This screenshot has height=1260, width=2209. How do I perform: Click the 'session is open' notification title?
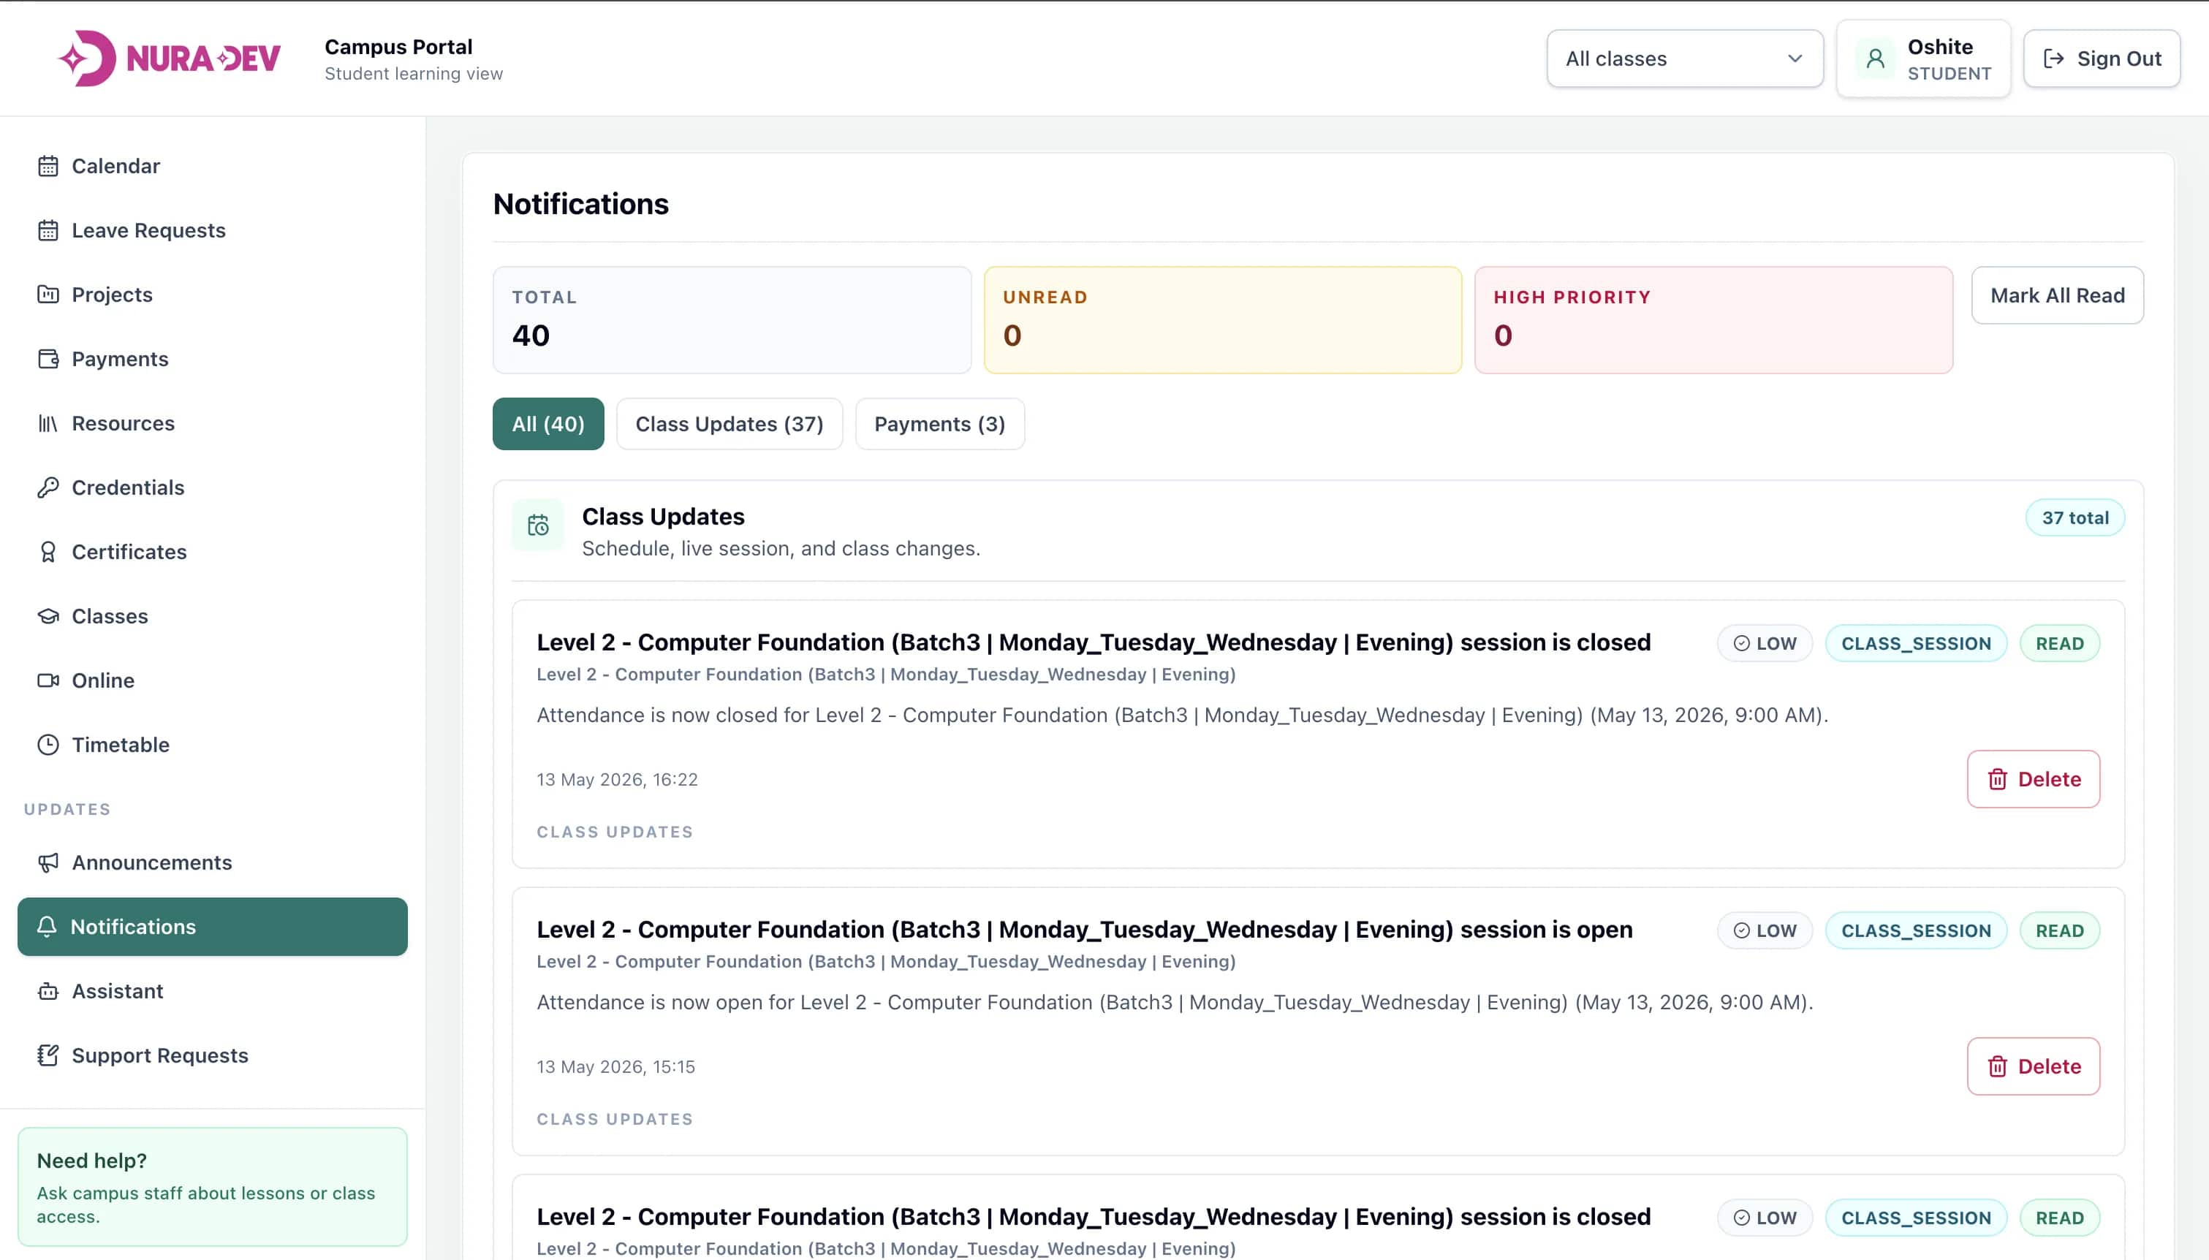pyautogui.click(x=1084, y=930)
